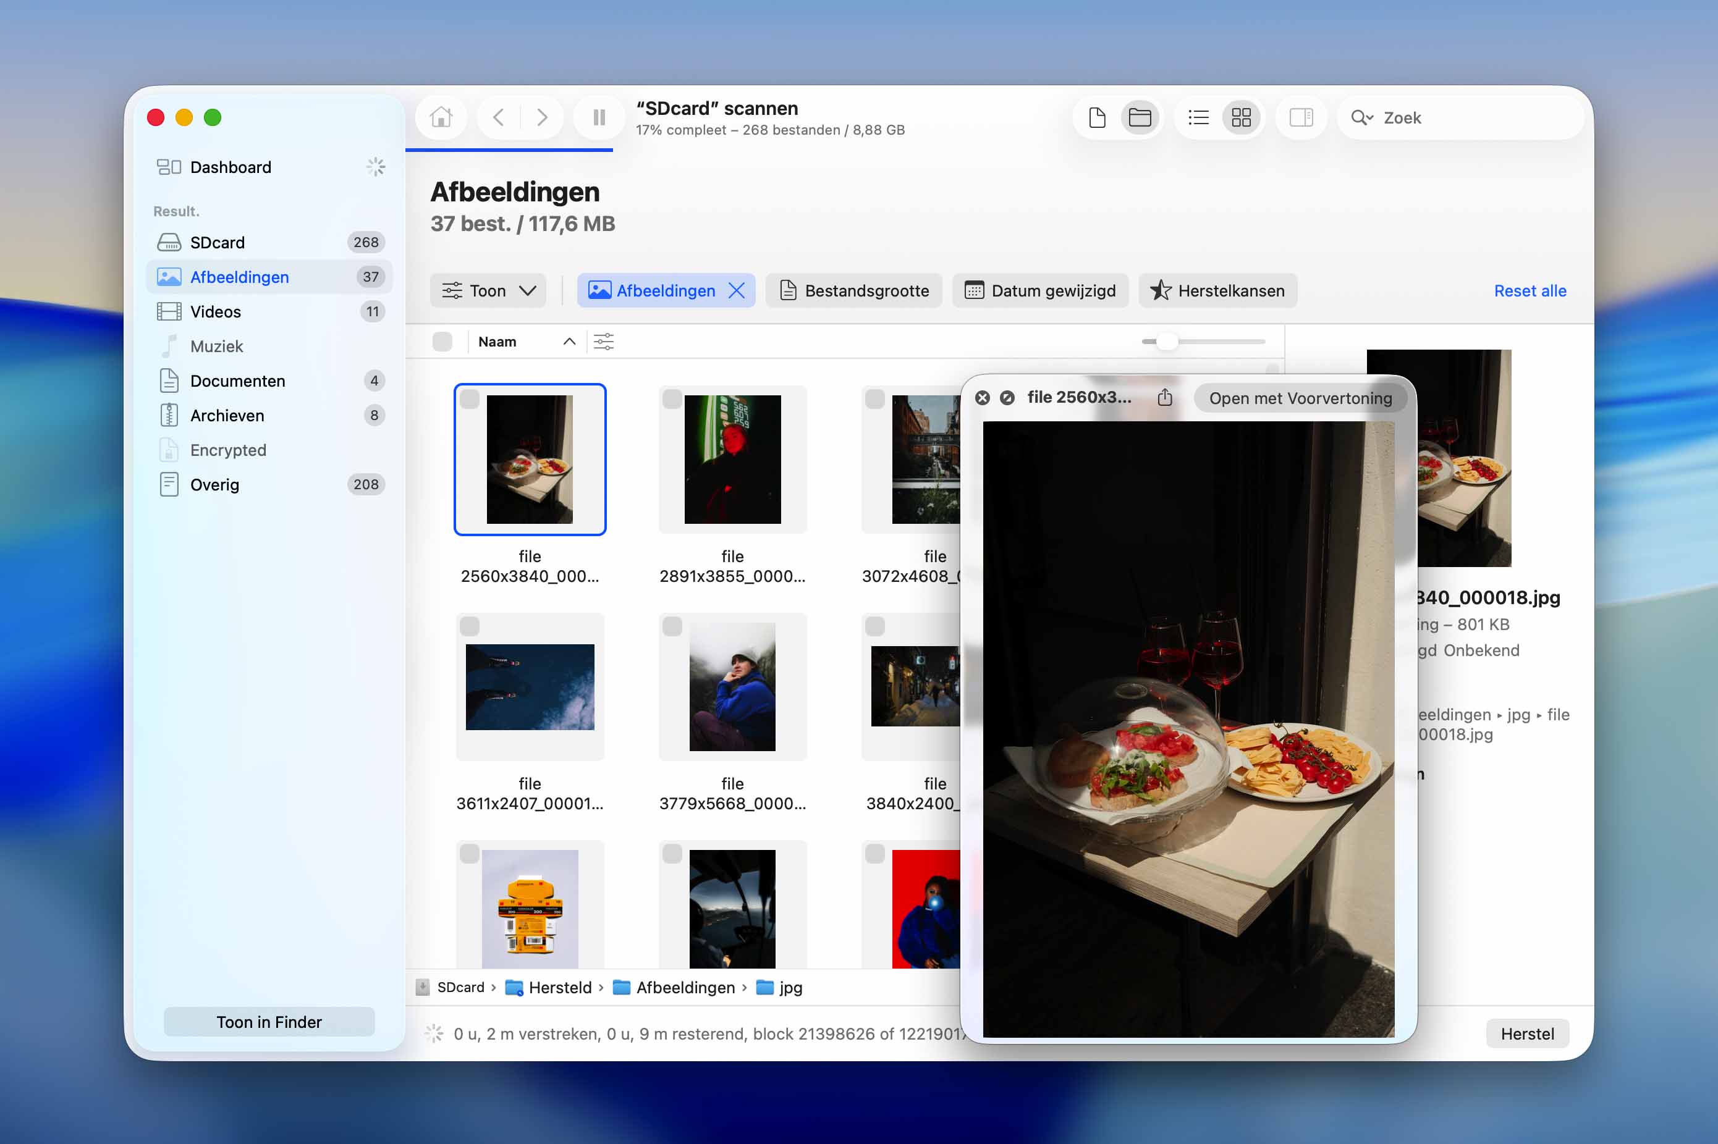Open the Bestandsgrootte filter

853,290
